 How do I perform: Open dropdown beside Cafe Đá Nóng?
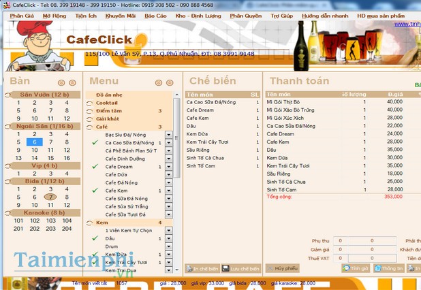(169, 182)
